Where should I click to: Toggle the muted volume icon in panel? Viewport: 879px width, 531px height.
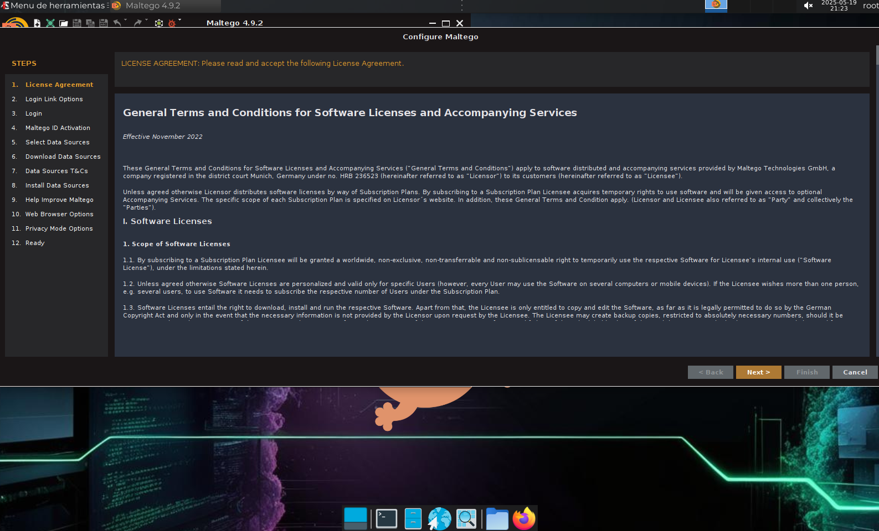click(808, 6)
